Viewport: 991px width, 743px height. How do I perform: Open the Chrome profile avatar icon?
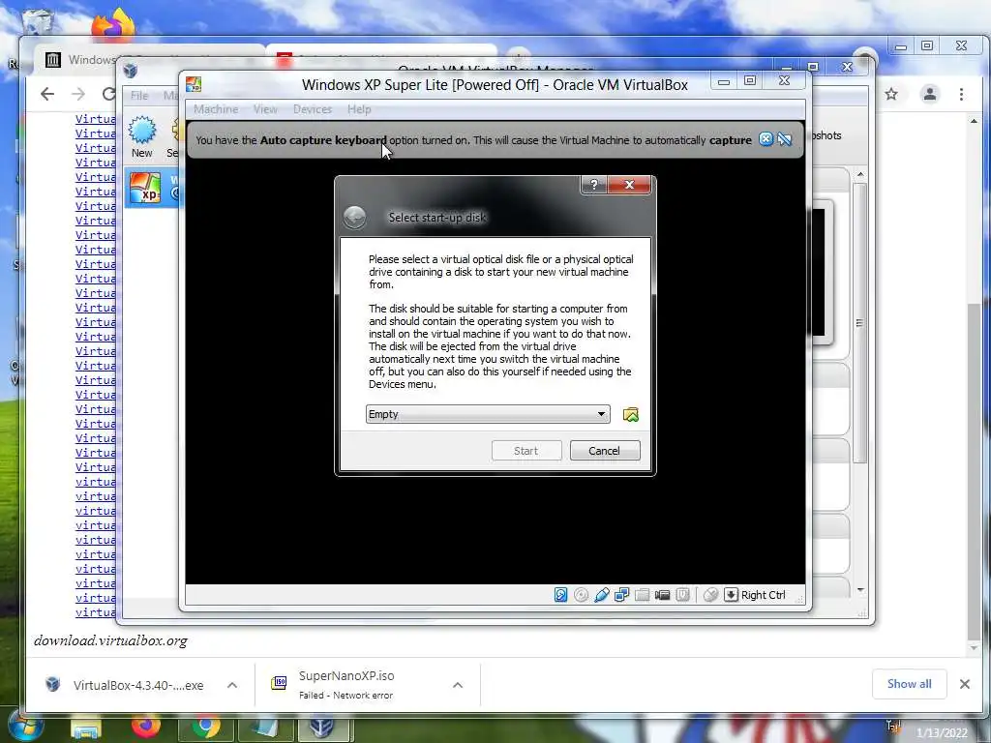point(930,94)
